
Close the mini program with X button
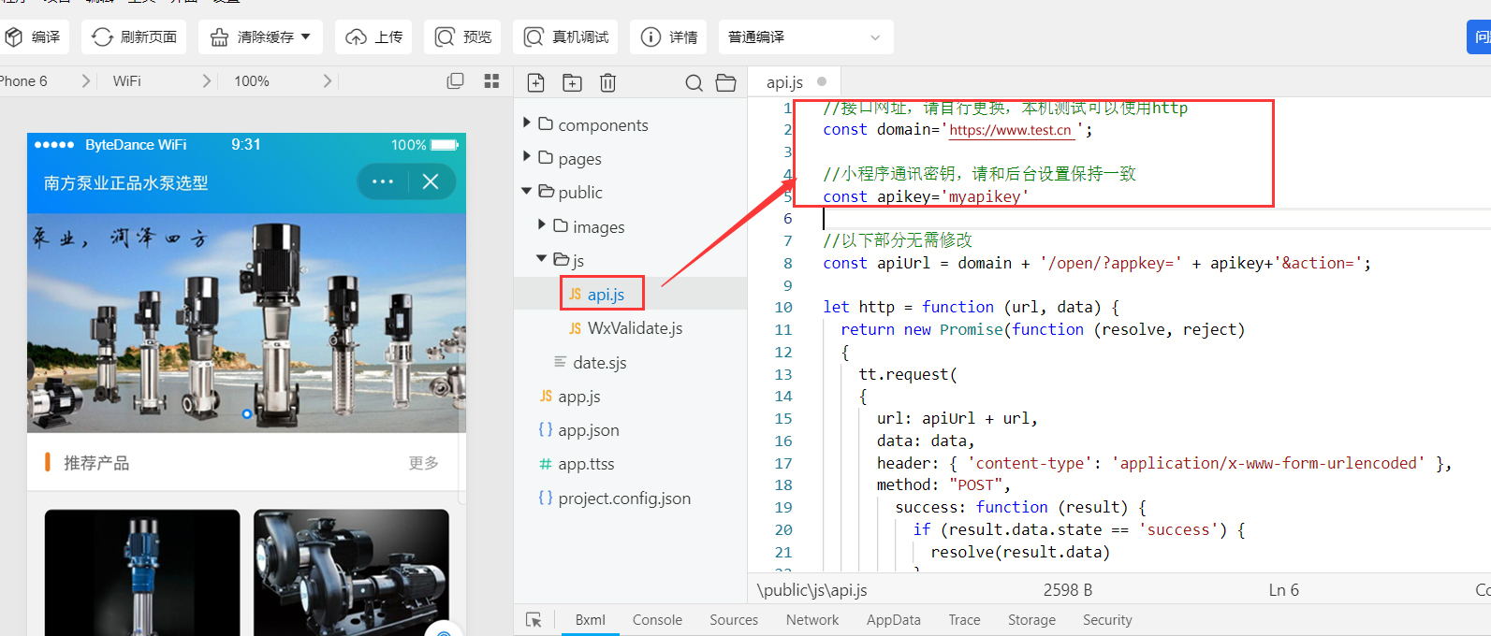[431, 181]
